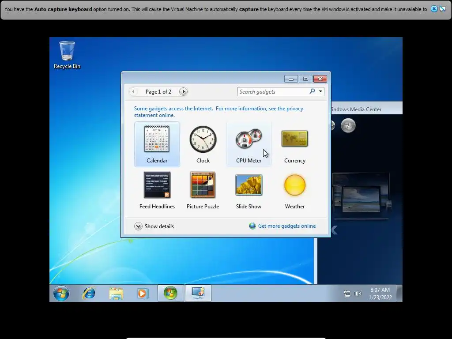This screenshot has width=452, height=339.
Task: Launch Internet Explorer from taskbar
Action: pos(89,293)
